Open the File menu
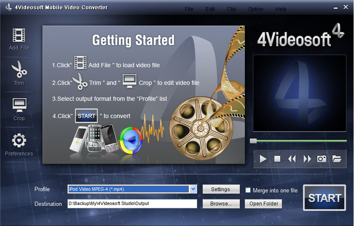This screenshot has height=226, width=354. coord(189,9)
